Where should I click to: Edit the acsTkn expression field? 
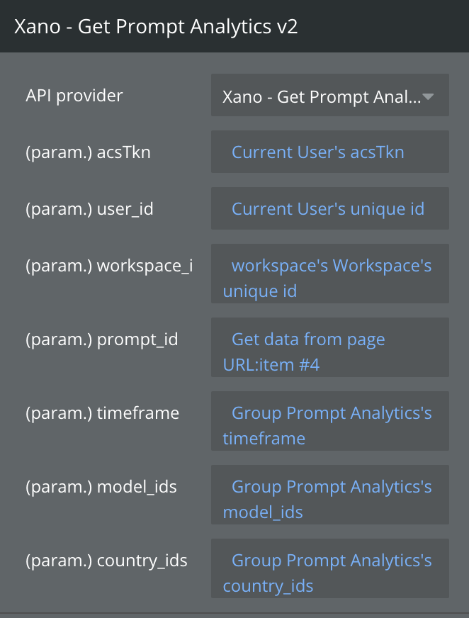pos(330,152)
